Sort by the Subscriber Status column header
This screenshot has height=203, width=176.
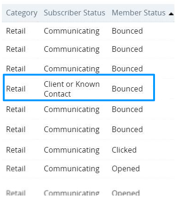point(74,13)
